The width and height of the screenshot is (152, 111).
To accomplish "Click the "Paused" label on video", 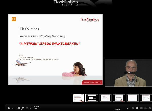I will pos(130,73).
